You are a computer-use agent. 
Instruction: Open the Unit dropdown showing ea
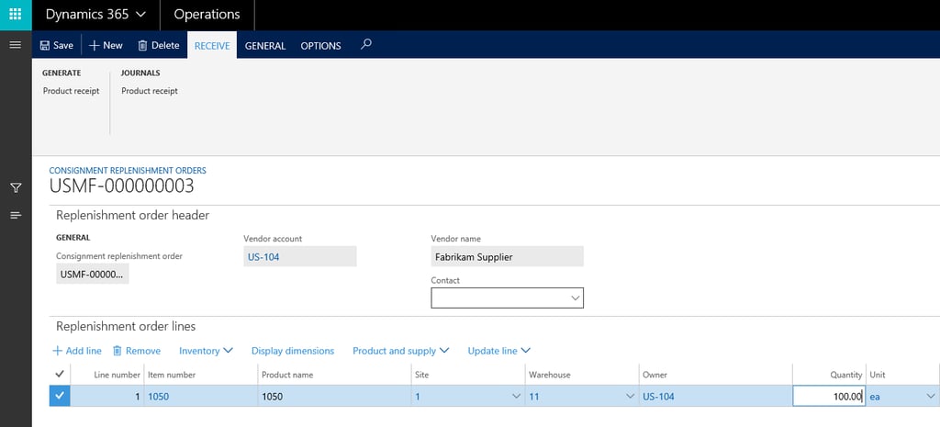click(931, 397)
